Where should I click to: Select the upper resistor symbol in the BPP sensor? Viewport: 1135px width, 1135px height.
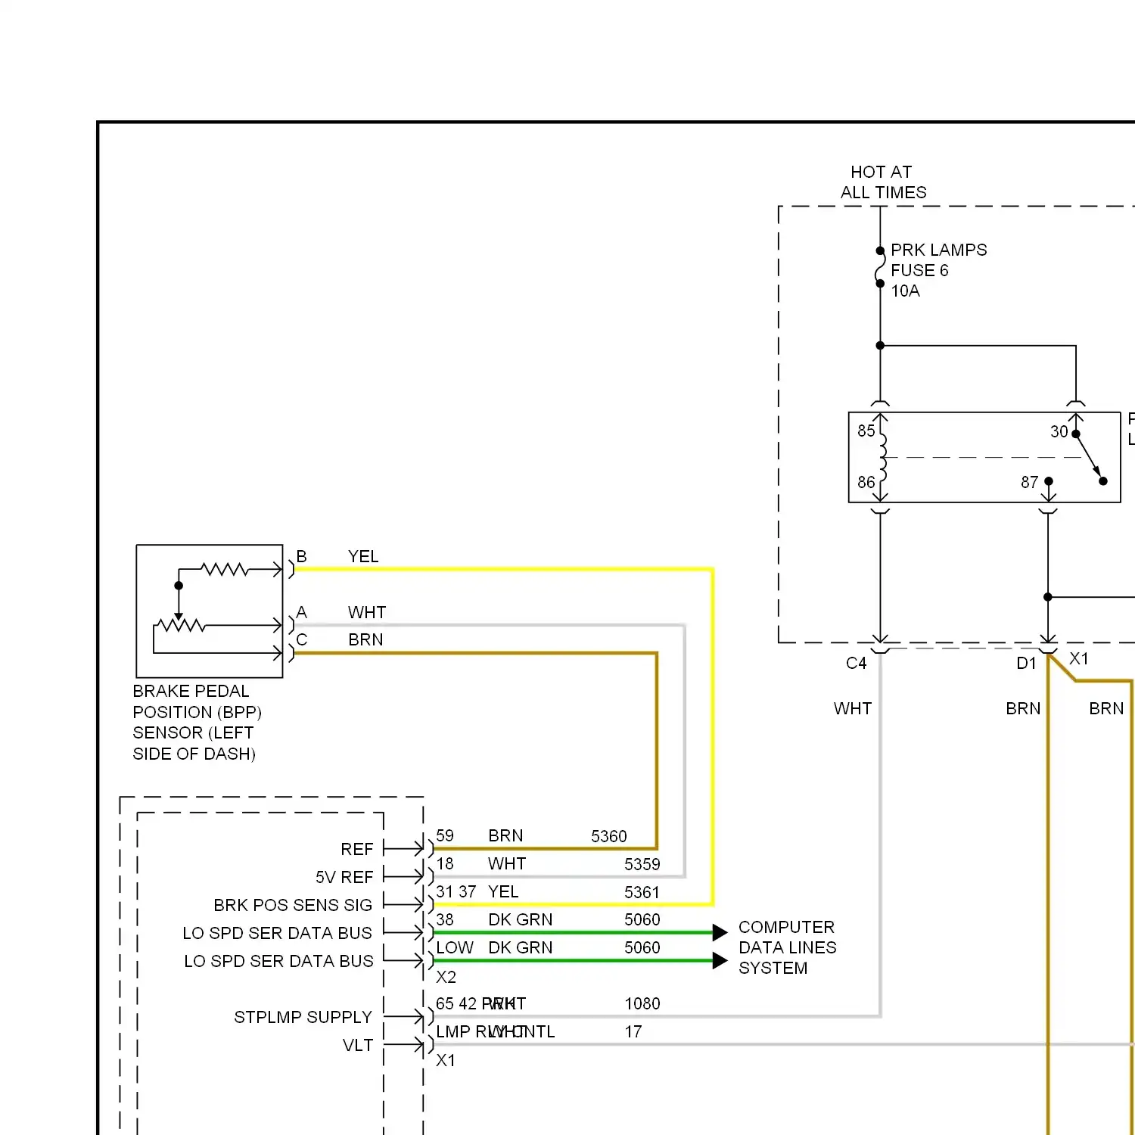click(224, 568)
